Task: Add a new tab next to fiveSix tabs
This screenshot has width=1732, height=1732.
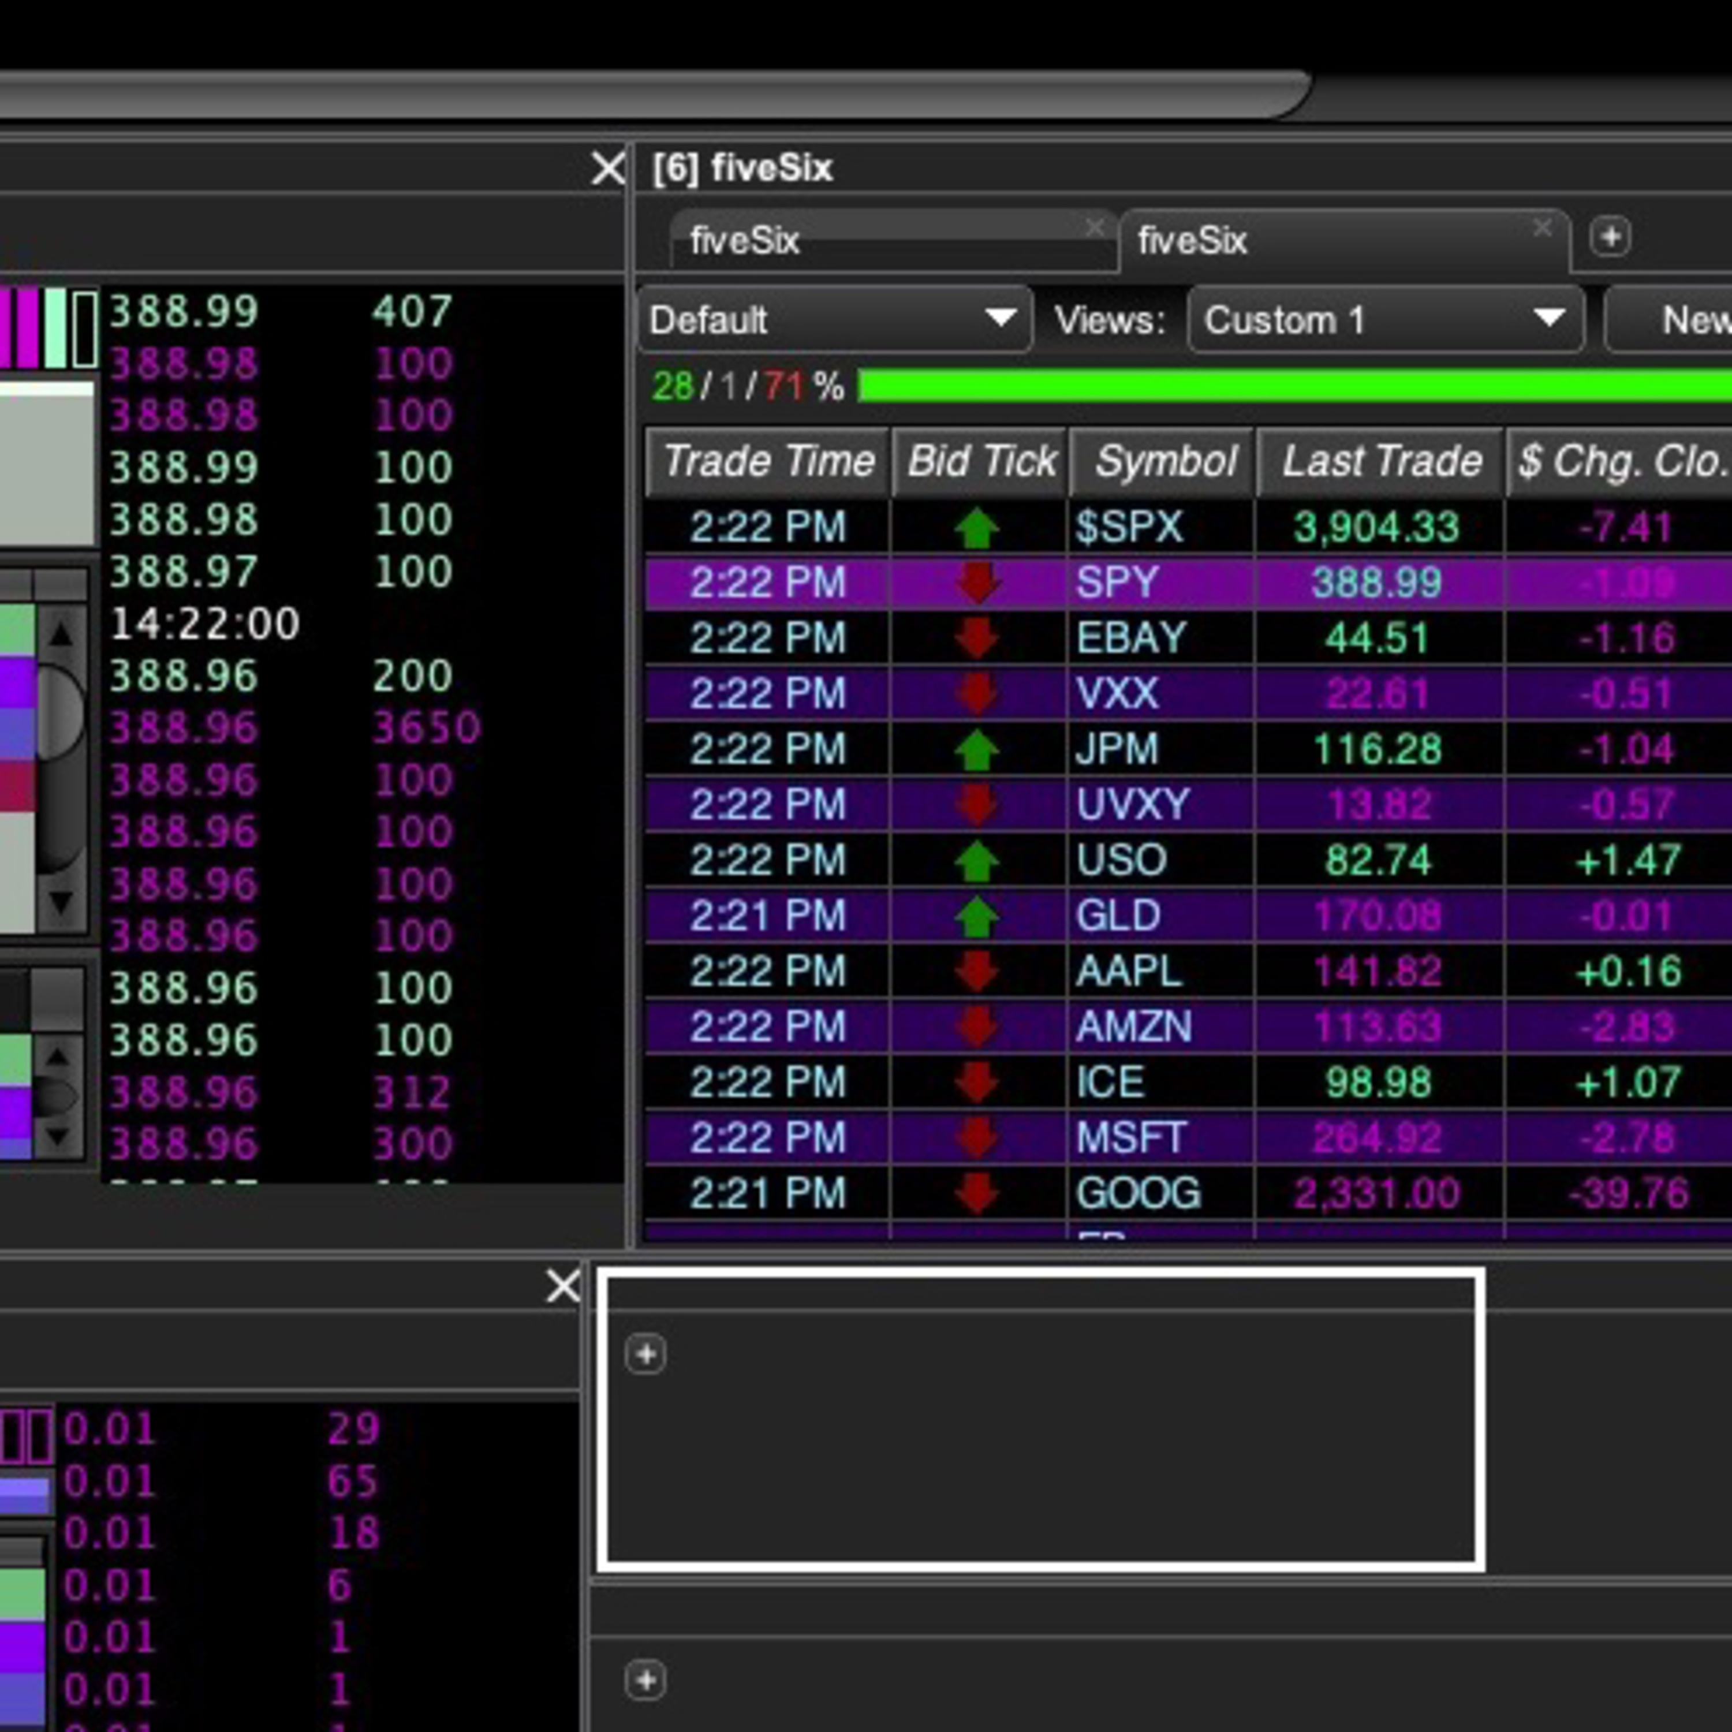Action: pos(1610,237)
